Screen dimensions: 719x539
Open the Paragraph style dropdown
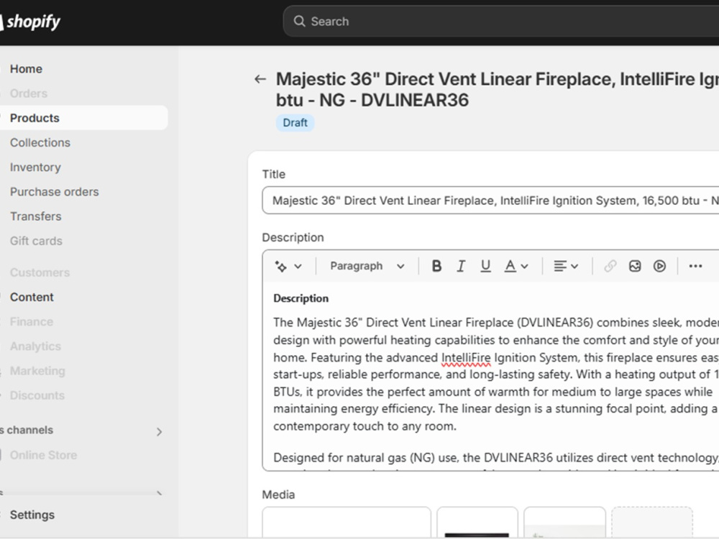(x=367, y=266)
